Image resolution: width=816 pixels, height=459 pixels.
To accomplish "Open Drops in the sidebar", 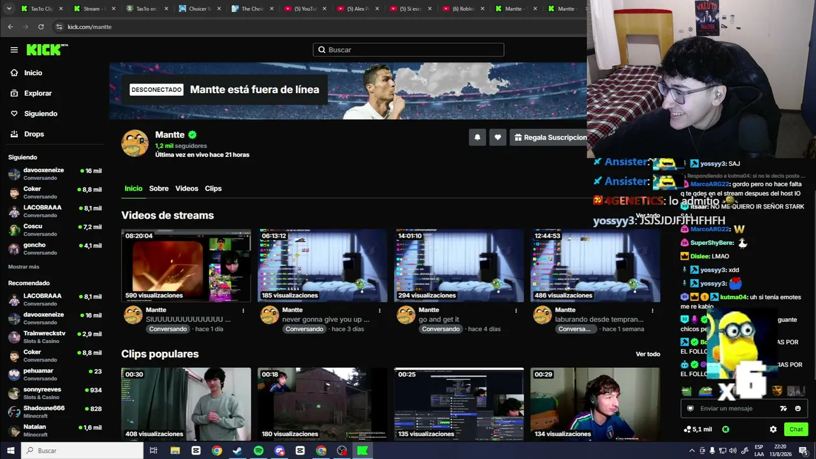I will [27, 134].
